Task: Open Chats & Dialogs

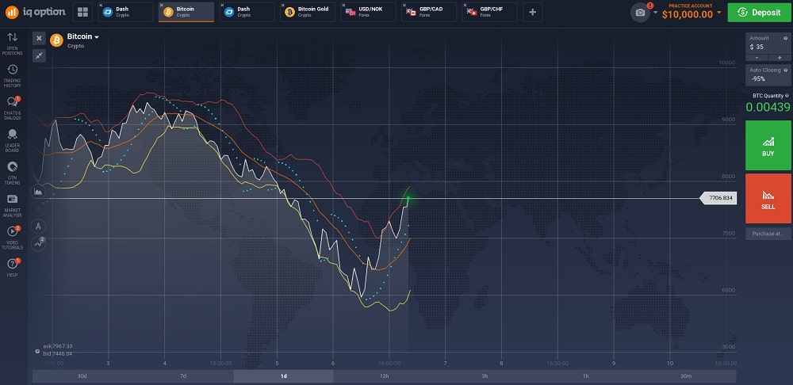Action: 13,106
